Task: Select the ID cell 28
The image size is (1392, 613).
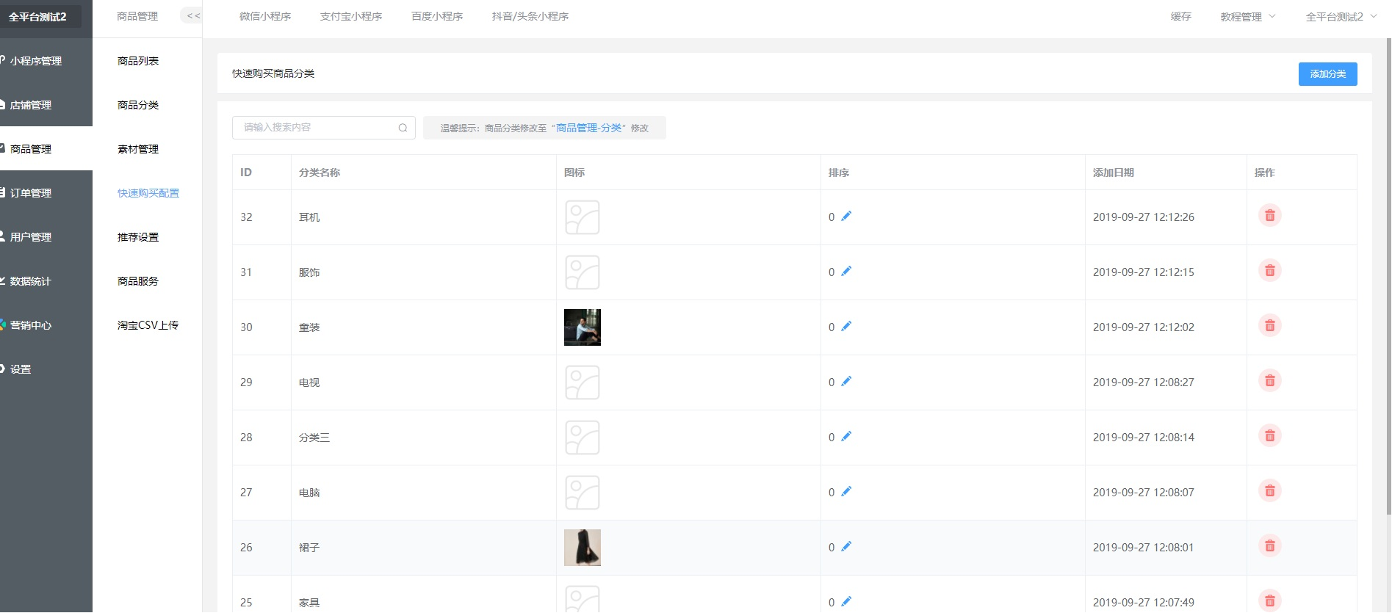Action: point(246,438)
